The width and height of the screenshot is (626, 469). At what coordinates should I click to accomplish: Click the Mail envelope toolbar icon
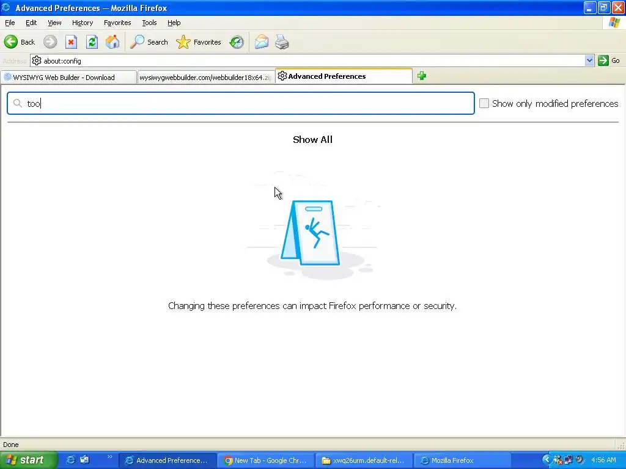[262, 42]
